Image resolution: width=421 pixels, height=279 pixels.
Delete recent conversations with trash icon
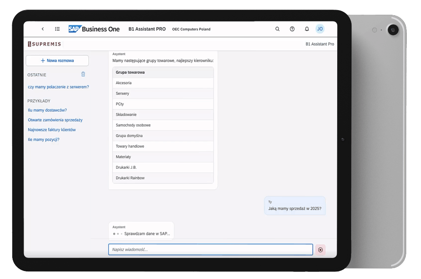tap(83, 74)
